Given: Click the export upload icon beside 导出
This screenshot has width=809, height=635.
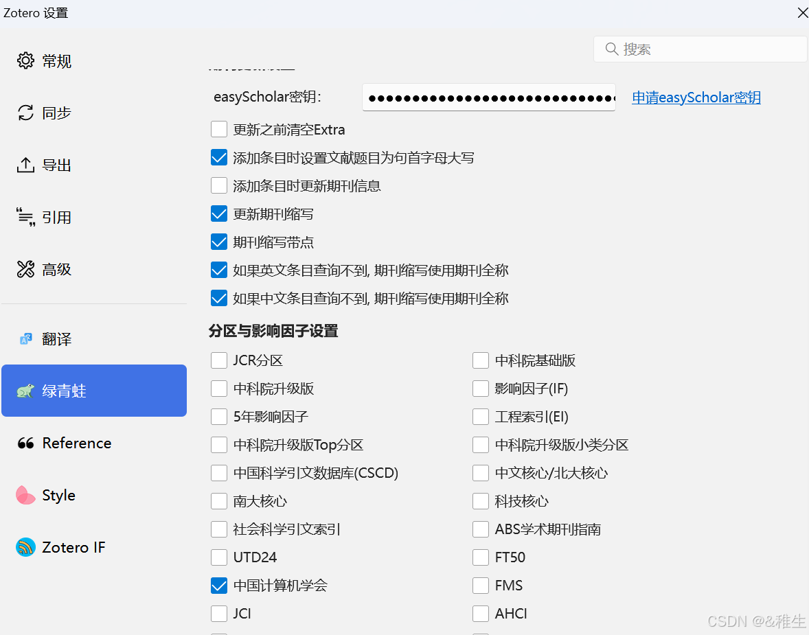Looking at the screenshot, I should pos(25,165).
